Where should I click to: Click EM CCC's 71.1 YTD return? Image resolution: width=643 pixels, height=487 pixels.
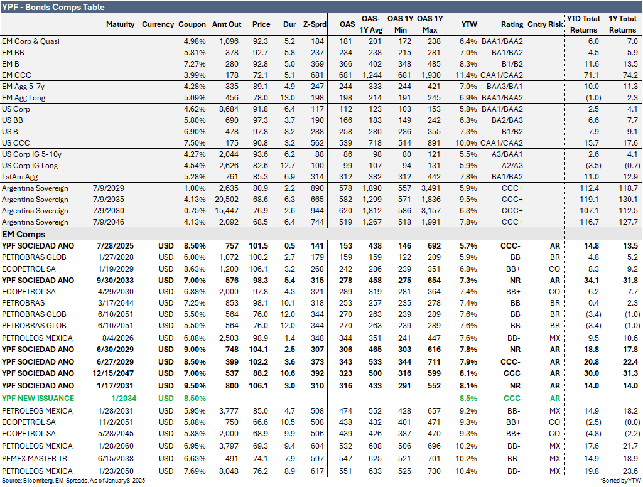593,75
